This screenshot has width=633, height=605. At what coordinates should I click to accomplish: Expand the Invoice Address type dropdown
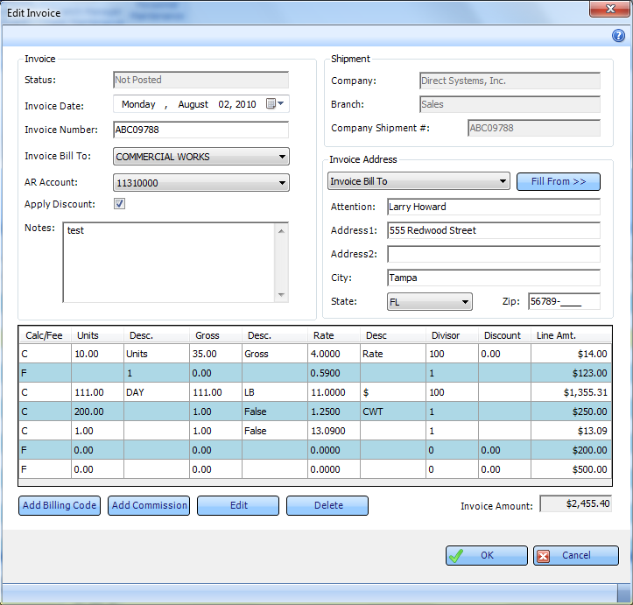coord(503,181)
